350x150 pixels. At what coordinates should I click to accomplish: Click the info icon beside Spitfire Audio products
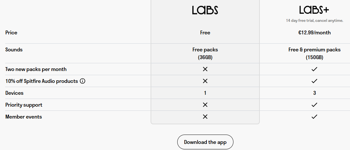83,81
